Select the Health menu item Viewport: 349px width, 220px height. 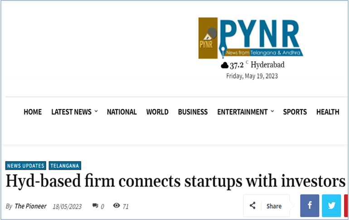point(328,112)
